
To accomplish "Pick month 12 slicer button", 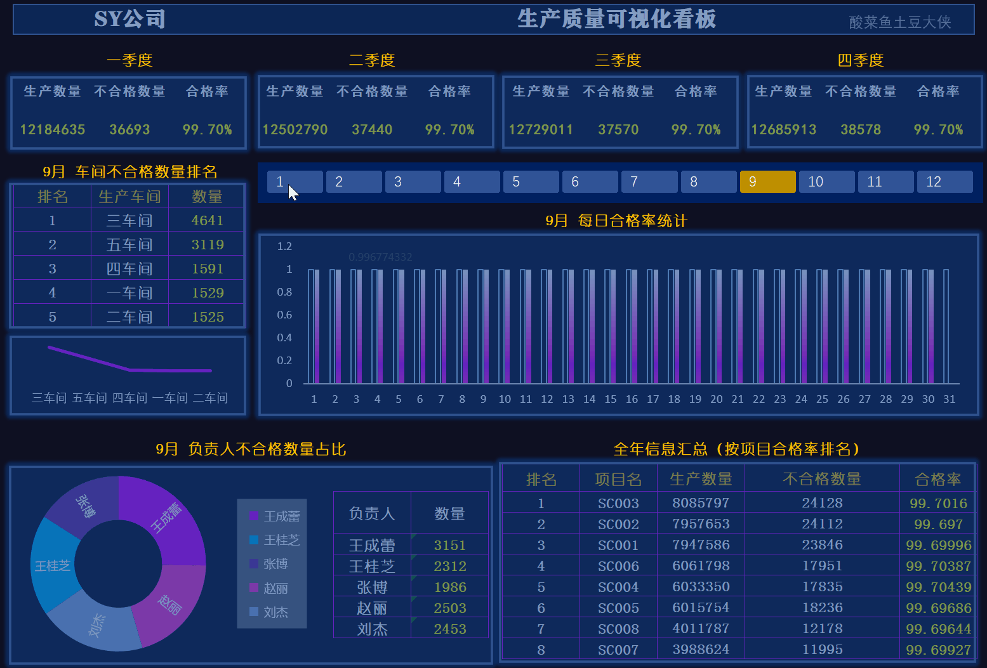I will 944,182.
